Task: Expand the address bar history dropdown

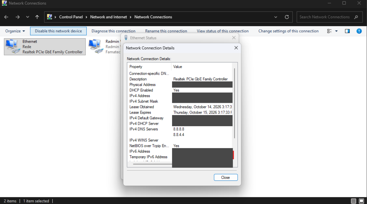Action: click(276, 17)
